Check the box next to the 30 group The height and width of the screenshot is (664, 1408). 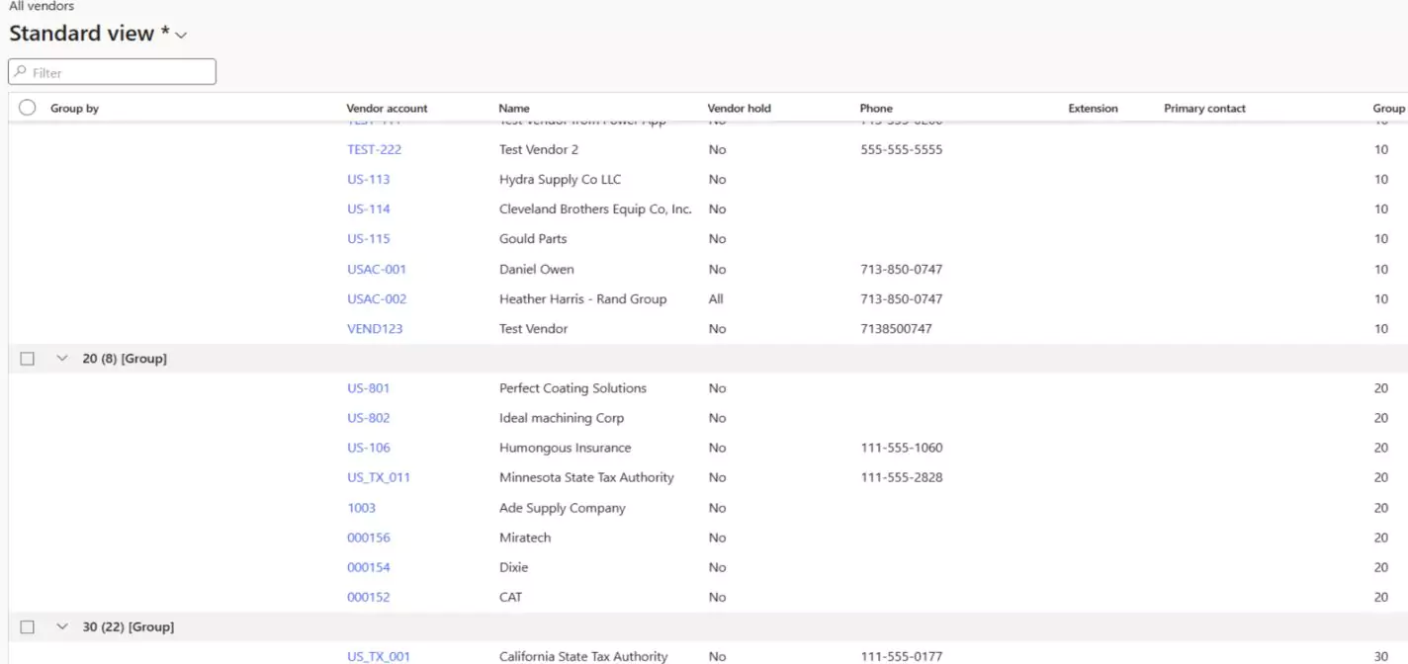coord(27,625)
